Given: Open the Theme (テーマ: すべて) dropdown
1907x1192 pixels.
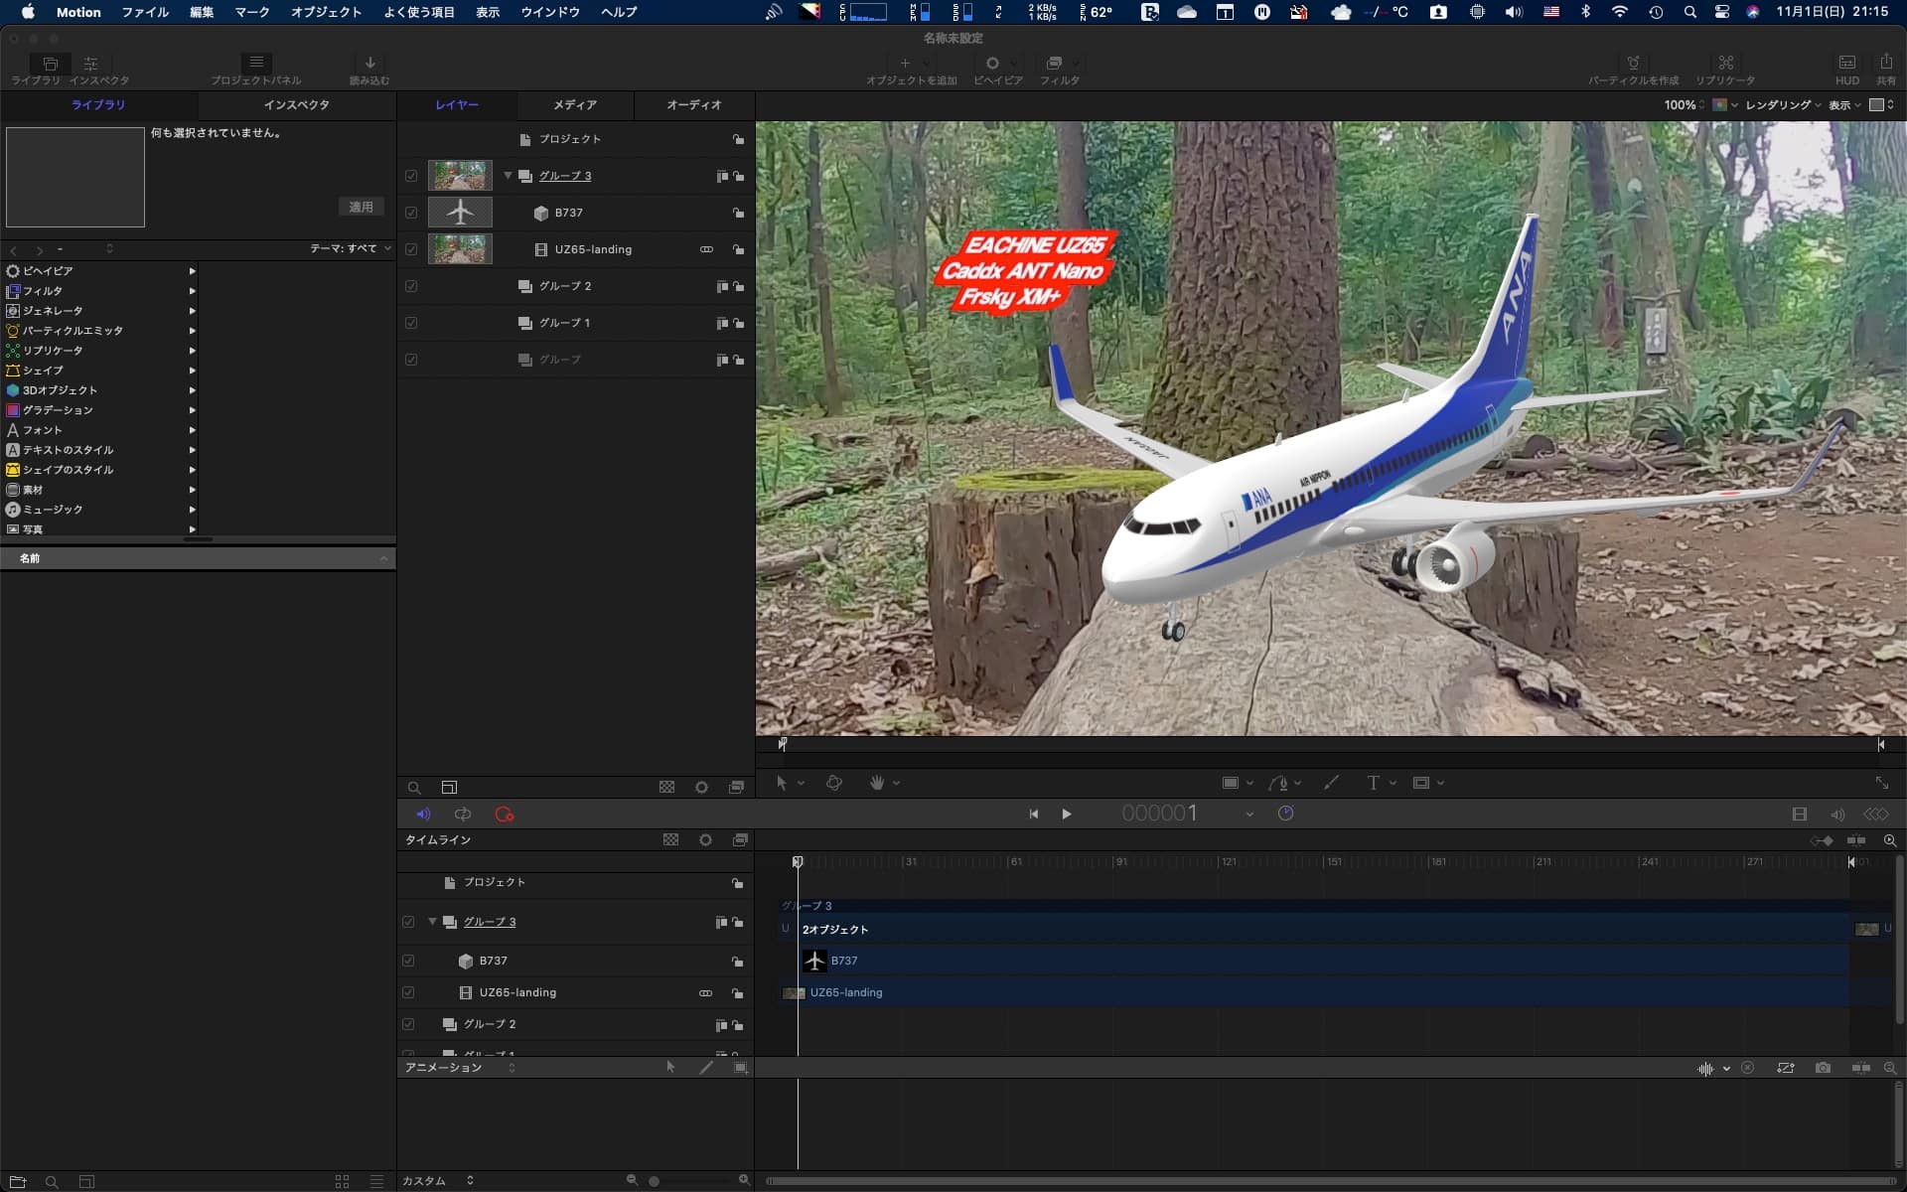Looking at the screenshot, I should pyautogui.click(x=350, y=248).
